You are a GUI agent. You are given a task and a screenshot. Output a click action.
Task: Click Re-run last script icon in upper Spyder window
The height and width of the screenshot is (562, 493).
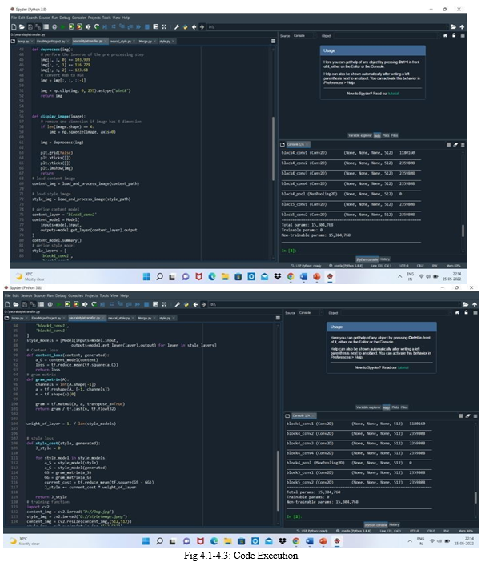coord(96,27)
